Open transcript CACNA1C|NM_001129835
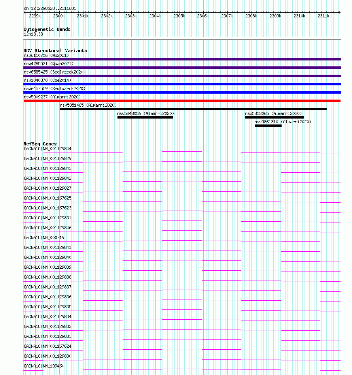The height and width of the screenshot is (375, 352). [47, 307]
